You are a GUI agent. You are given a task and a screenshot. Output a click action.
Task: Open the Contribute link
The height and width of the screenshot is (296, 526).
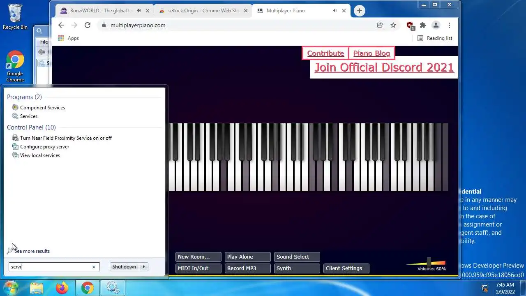[325, 53]
